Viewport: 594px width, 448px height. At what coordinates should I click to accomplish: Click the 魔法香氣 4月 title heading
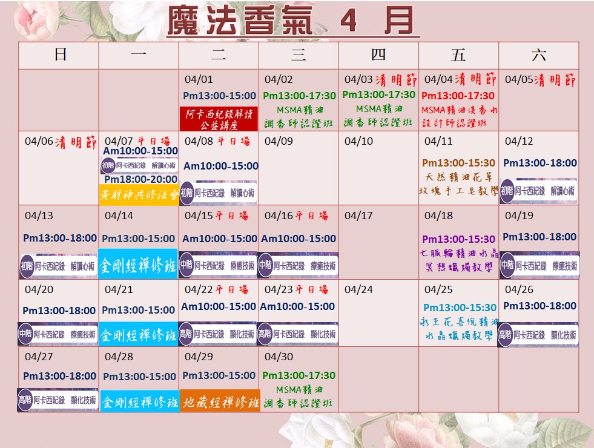[x=292, y=21]
